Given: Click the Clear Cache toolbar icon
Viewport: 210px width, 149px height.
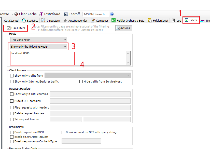Looking at the screenshot, I should (16, 14).
